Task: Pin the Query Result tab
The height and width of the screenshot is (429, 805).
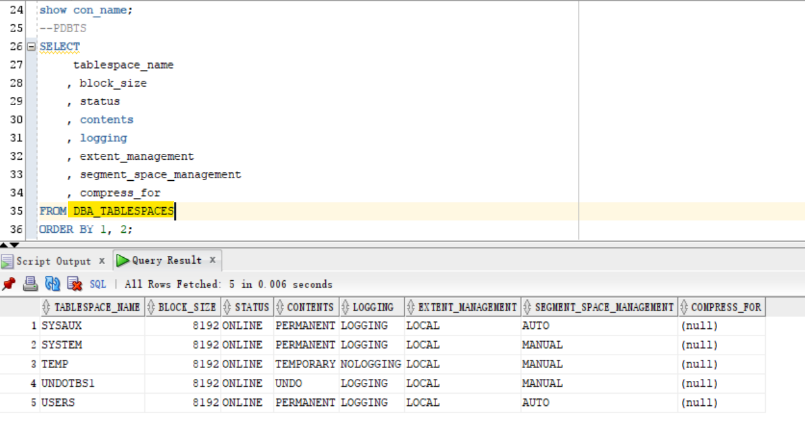Action: pos(8,283)
